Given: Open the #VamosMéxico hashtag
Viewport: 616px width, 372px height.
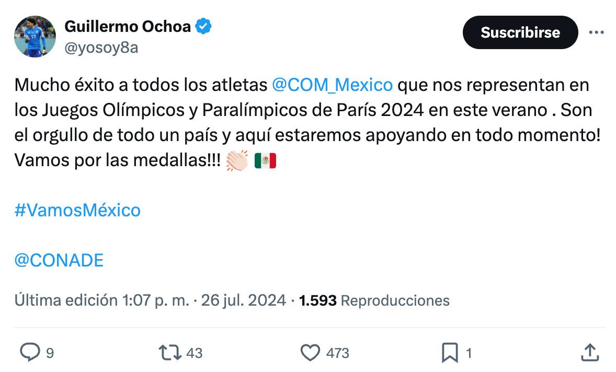Looking at the screenshot, I should tap(77, 211).
